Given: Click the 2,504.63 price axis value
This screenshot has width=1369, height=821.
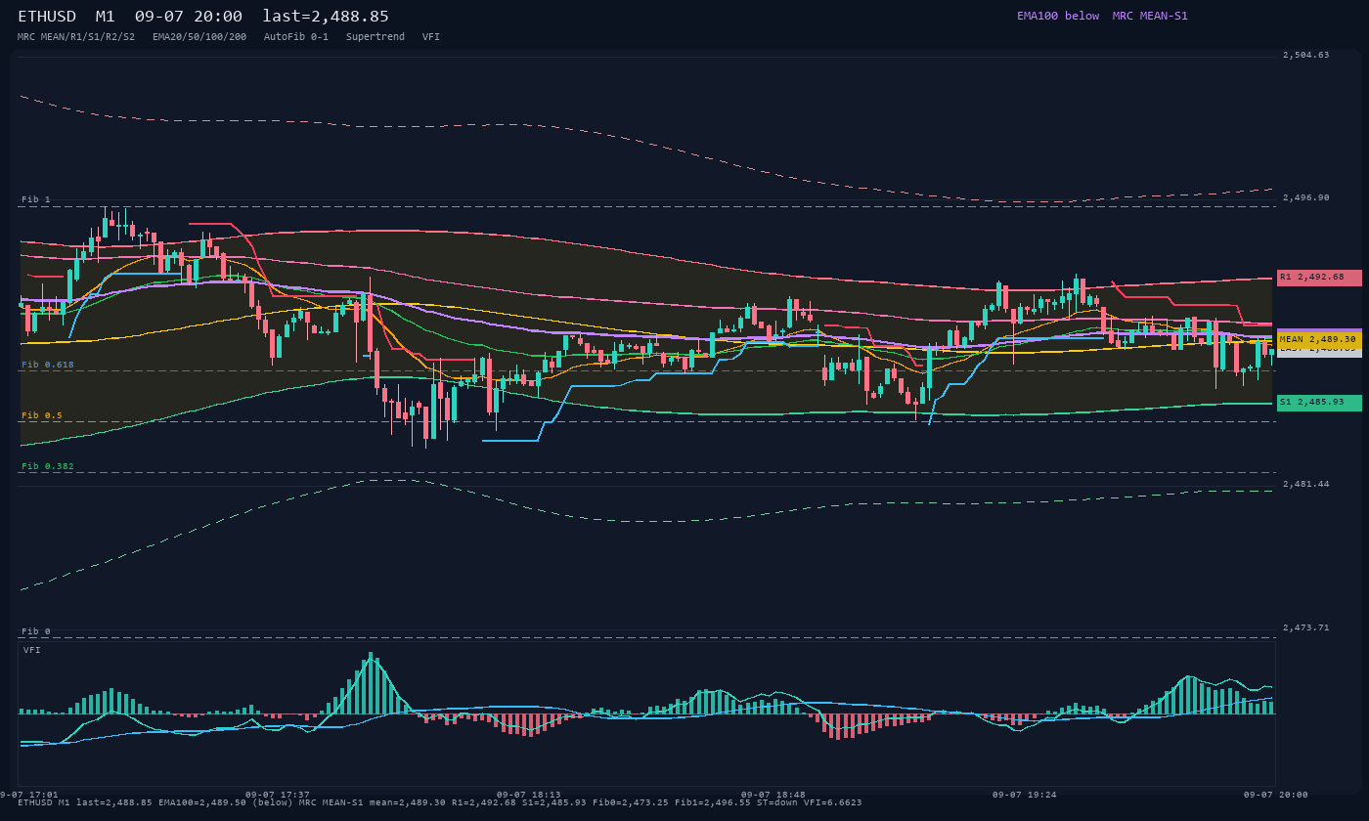Looking at the screenshot, I should point(1305,55).
